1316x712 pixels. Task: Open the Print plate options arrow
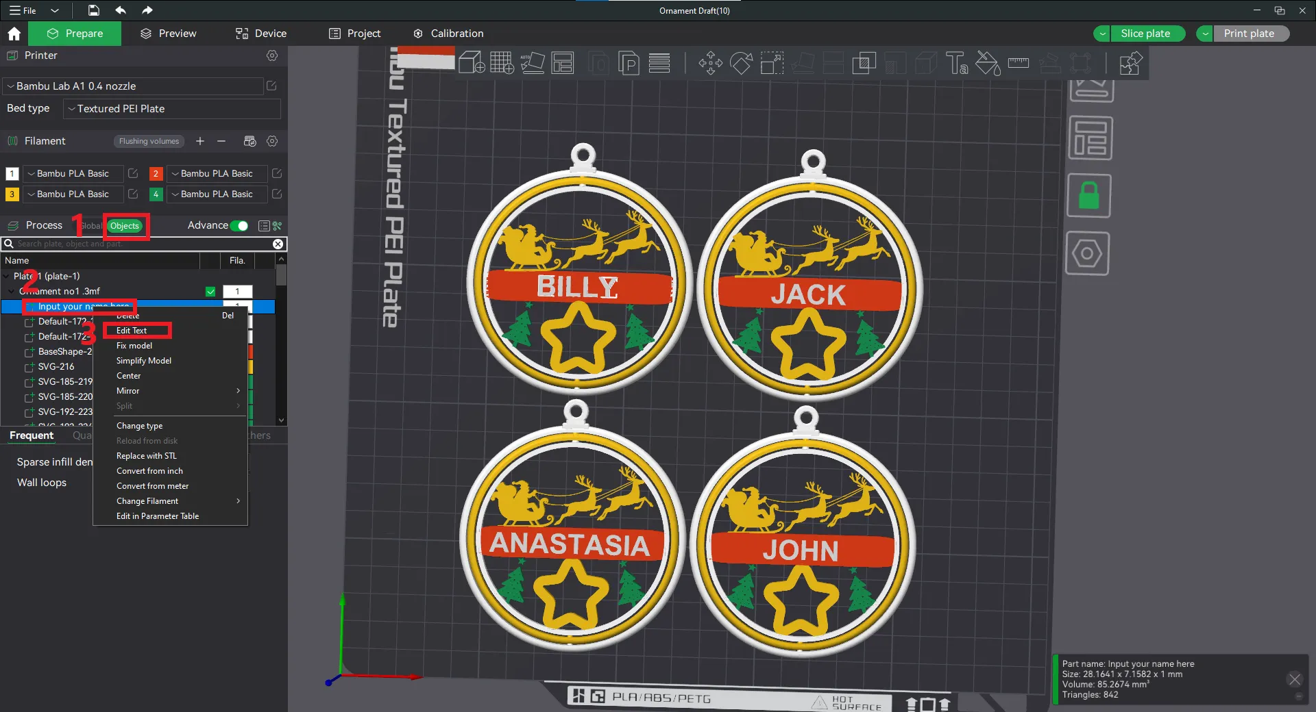click(x=1205, y=34)
